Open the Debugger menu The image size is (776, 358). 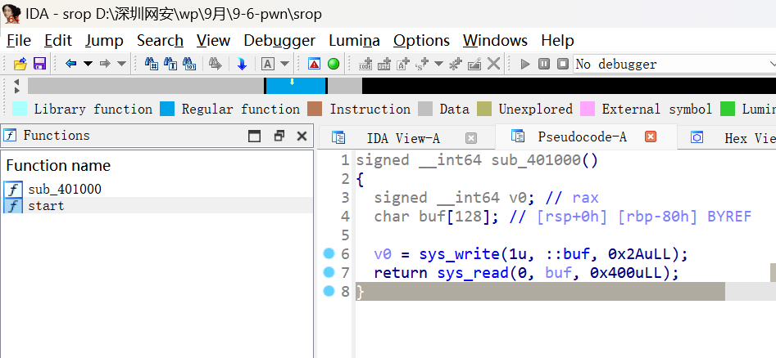(279, 40)
